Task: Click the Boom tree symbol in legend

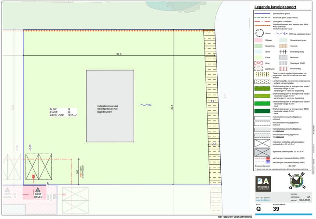Action: tap(259, 33)
